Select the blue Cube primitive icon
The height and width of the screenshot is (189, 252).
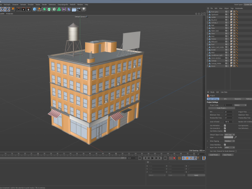coord(35,9)
